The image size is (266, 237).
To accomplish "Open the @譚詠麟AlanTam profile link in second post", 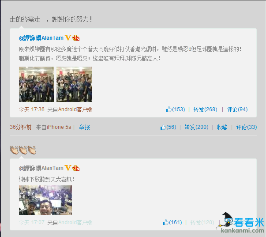I will [x=41, y=168].
